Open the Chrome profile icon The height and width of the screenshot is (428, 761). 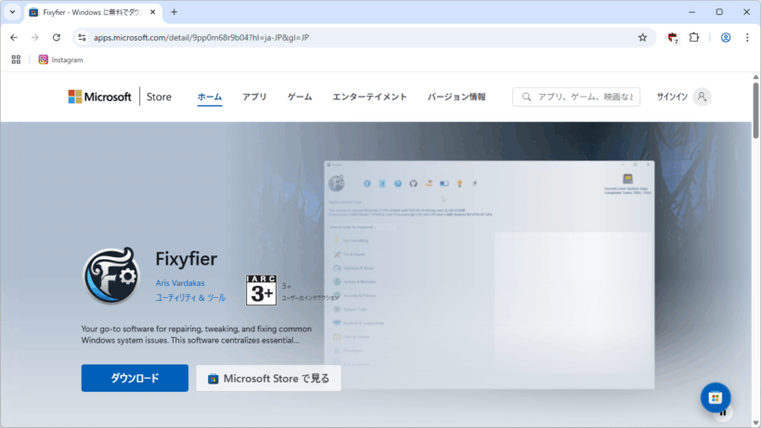click(726, 37)
